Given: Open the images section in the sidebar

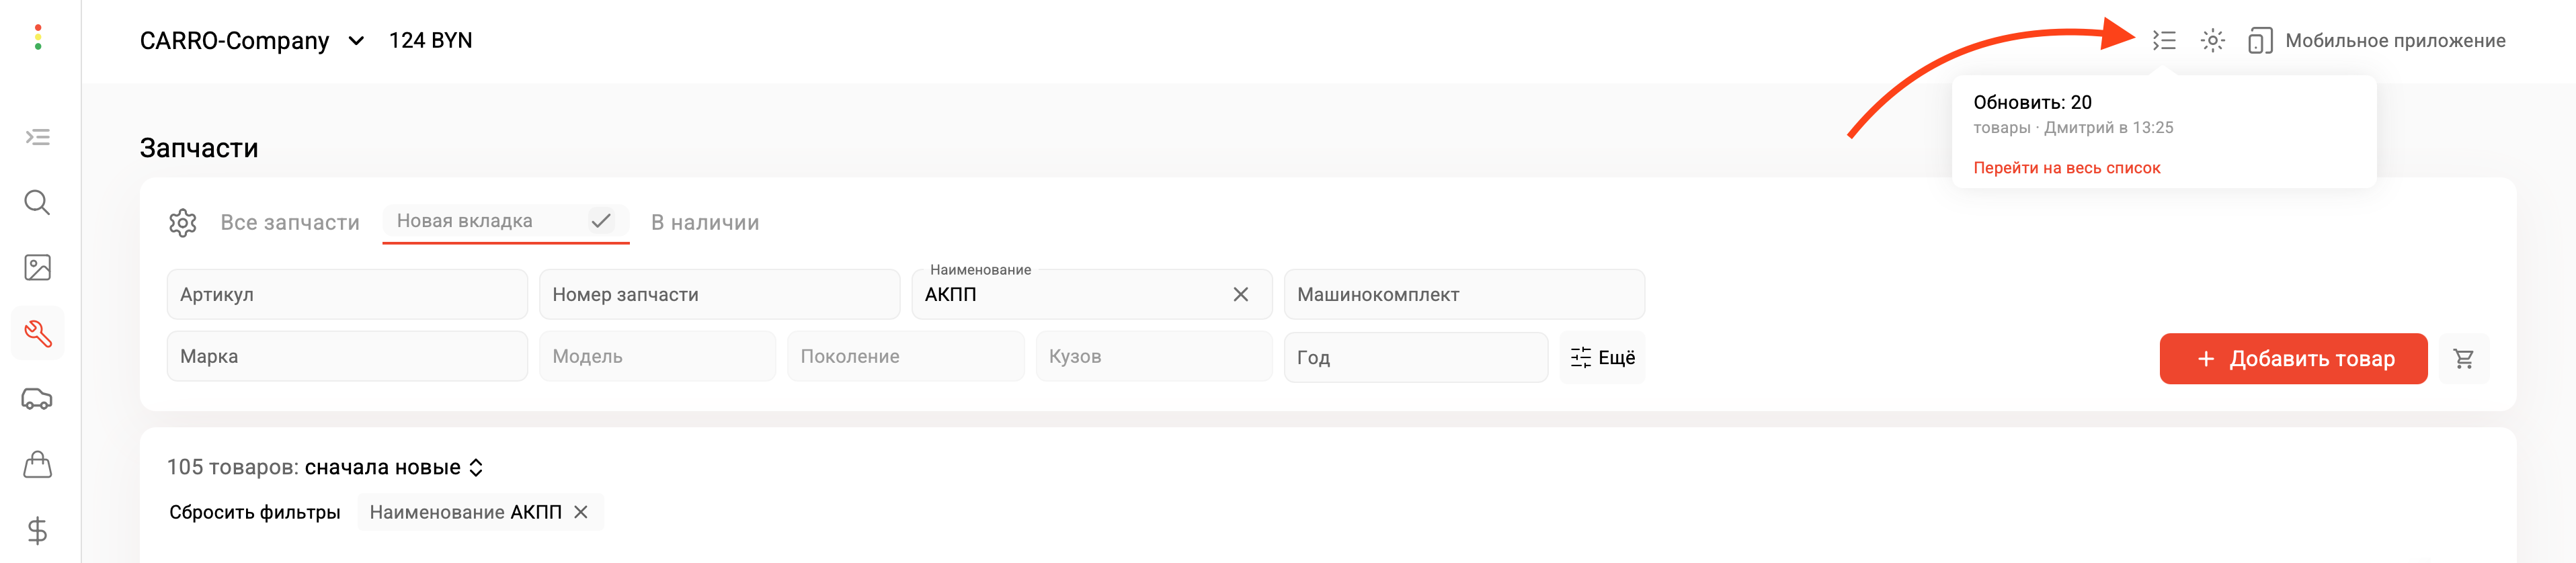Looking at the screenshot, I should pyautogui.click(x=37, y=267).
